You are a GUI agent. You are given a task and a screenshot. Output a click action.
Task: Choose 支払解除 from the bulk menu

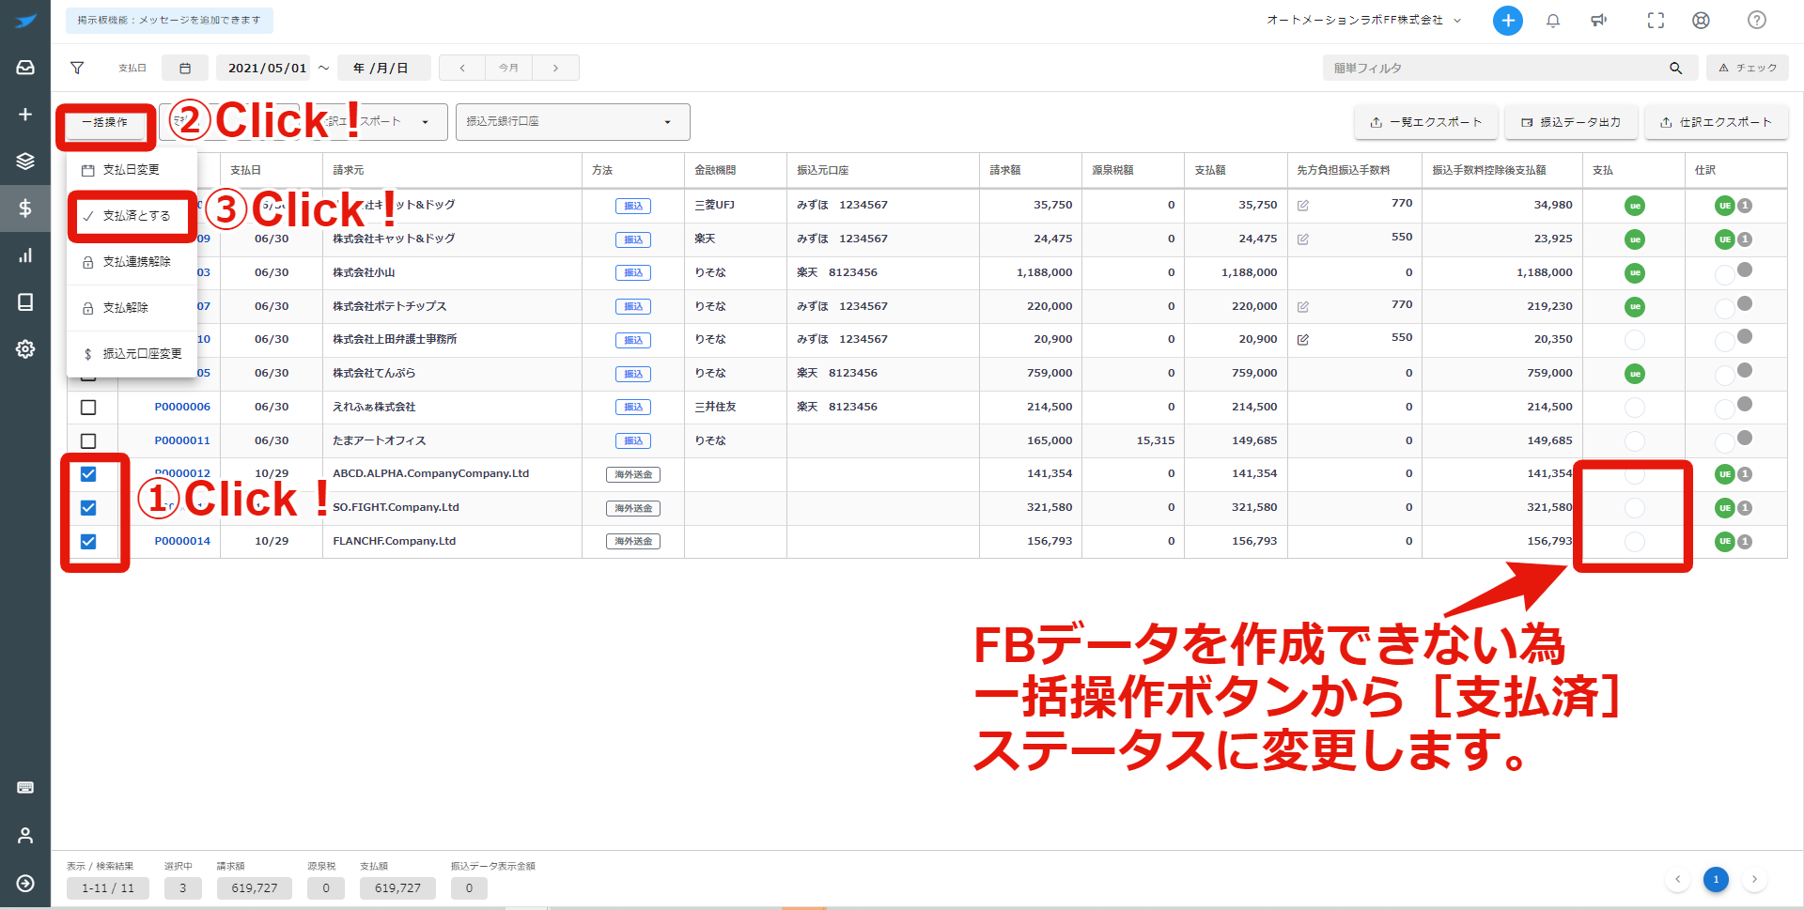(x=132, y=308)
